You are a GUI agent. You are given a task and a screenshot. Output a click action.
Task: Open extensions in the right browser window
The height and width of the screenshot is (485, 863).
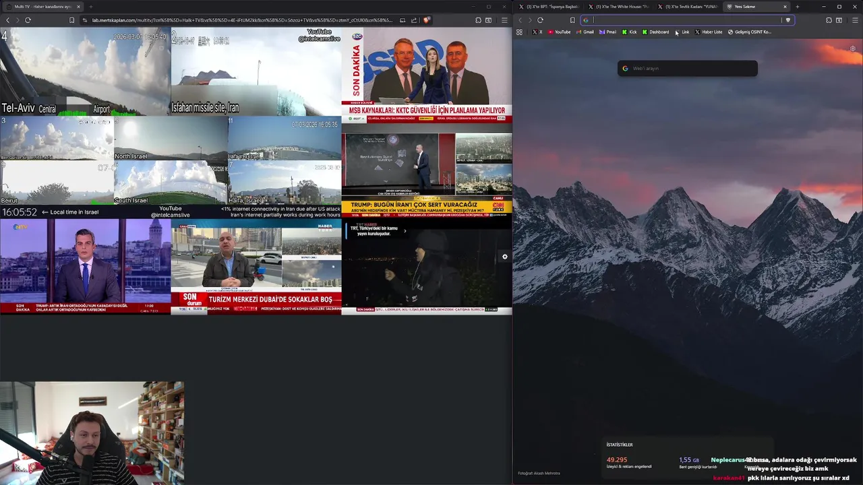[829, 20]
